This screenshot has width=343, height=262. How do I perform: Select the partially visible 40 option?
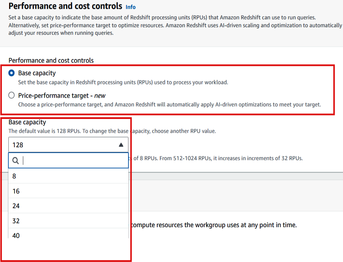(x=16, y=235)
